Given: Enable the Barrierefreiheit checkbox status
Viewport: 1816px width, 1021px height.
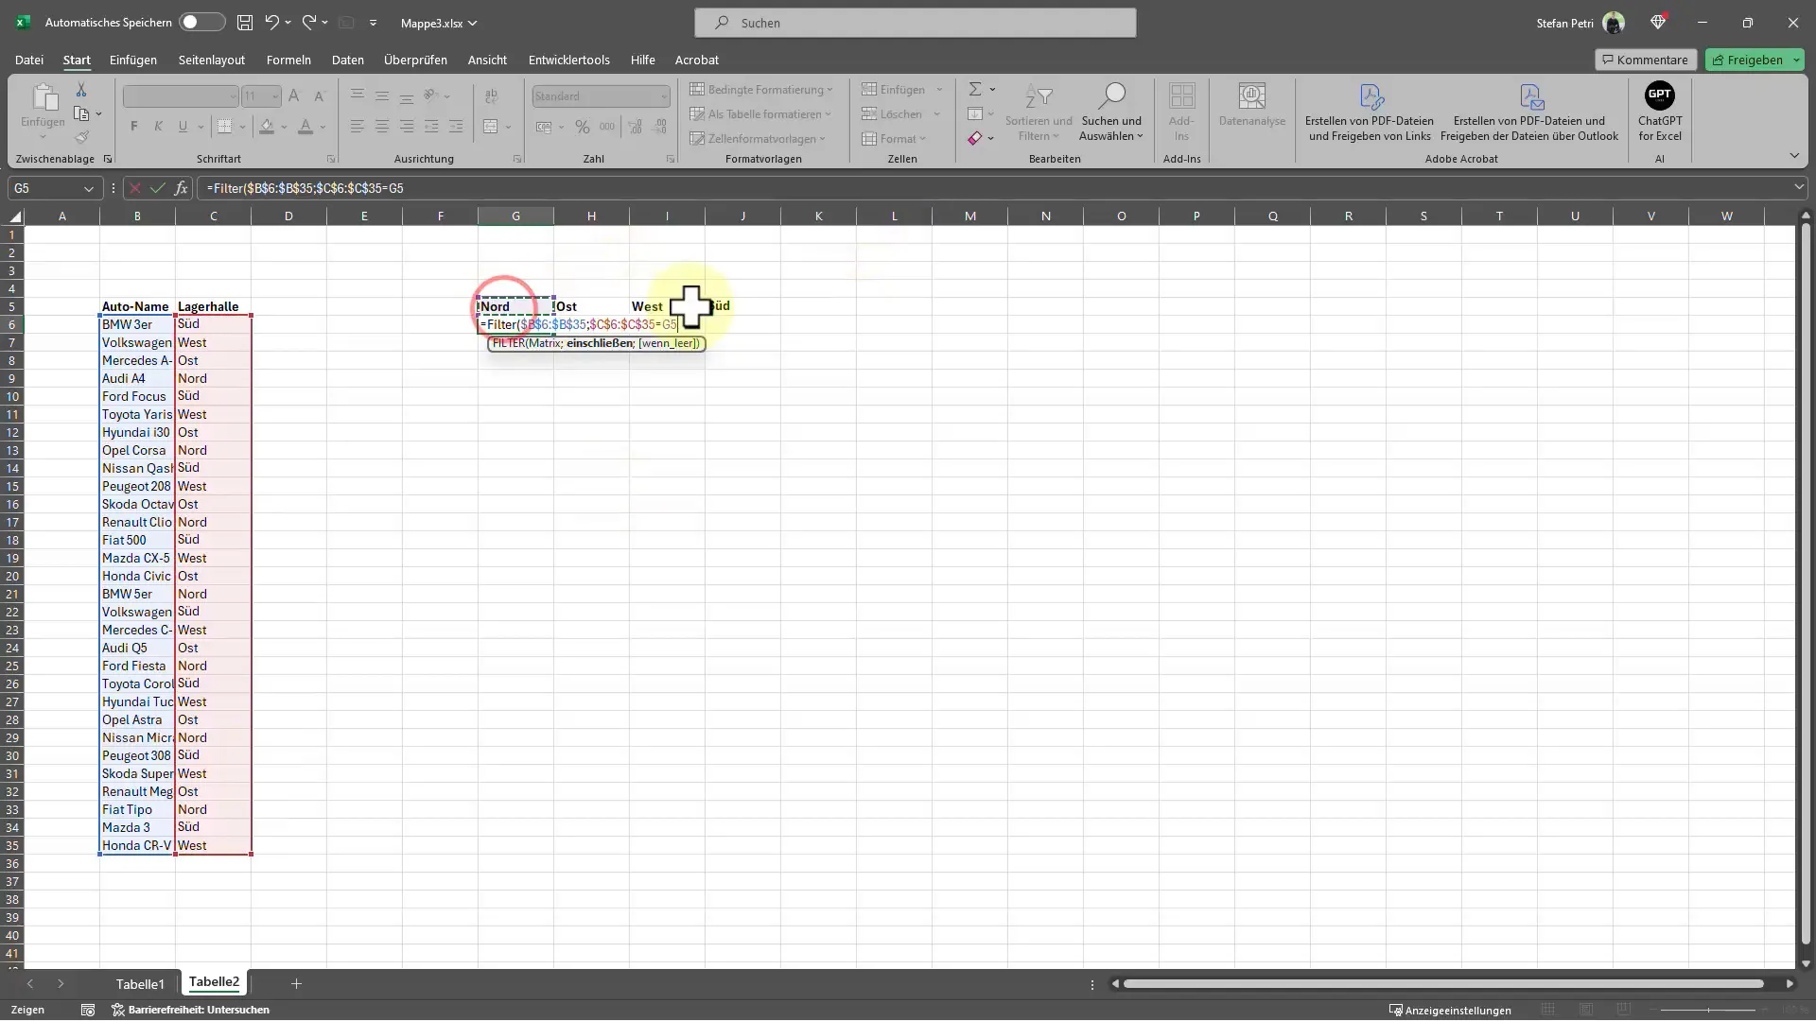Looking at the screenshot, I should click(x=114, y=1010).
